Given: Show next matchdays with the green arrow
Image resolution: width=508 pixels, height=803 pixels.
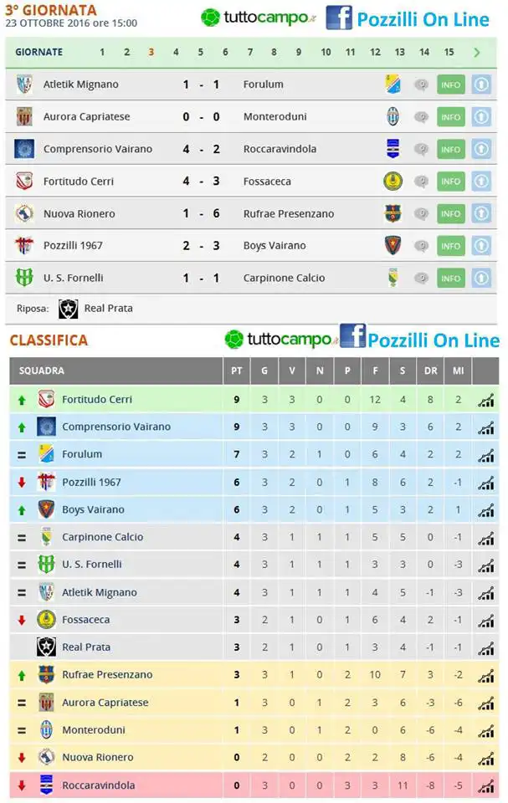Looking at the screenshot, I should pos(477,52).
